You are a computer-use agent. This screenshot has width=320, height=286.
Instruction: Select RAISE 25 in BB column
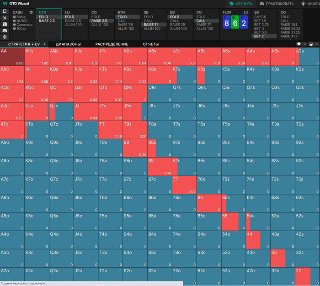tap(177, 25)
